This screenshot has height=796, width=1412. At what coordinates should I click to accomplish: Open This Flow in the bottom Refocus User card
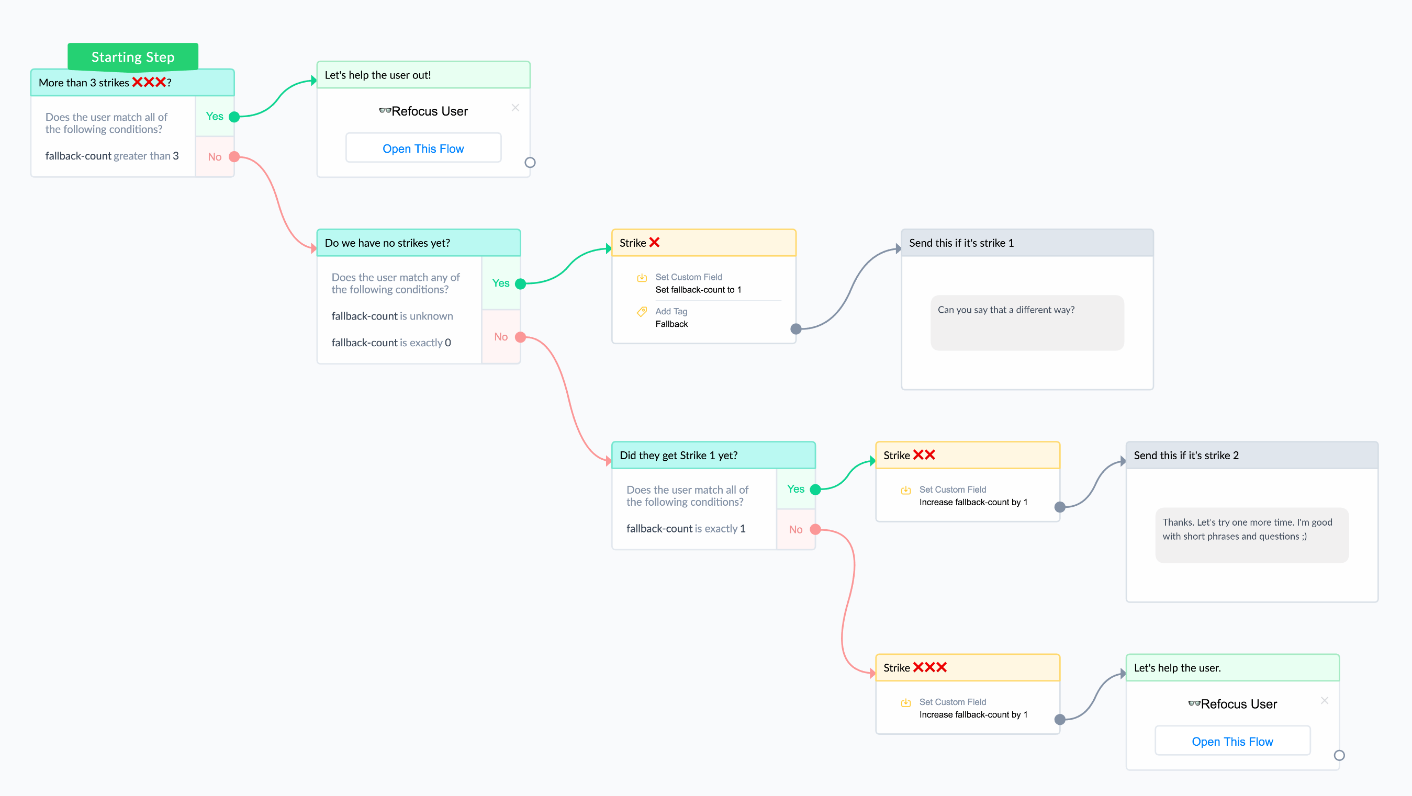[1232, 741]
